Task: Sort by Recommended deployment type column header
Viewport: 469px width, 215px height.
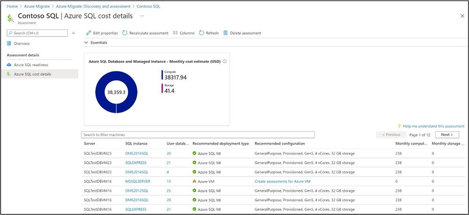Action: [221, 144]
